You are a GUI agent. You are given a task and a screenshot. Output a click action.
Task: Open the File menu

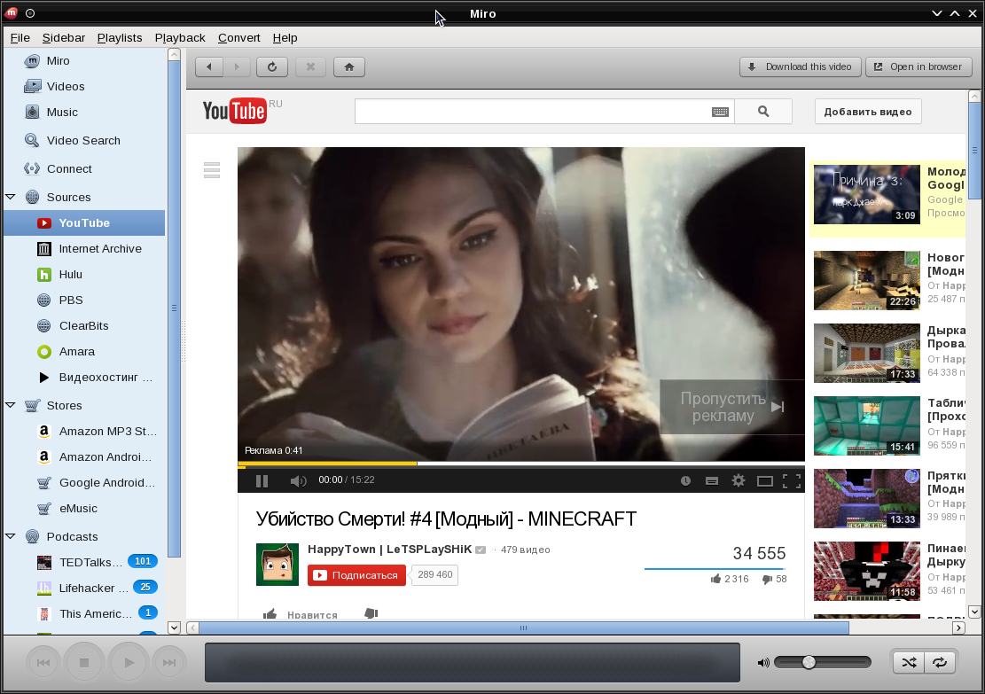(x=20, y=38)
